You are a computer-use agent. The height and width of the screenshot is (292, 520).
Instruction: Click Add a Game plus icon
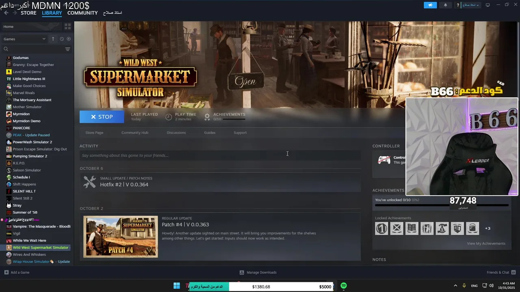pyautogui.click(x=6, y=273)
